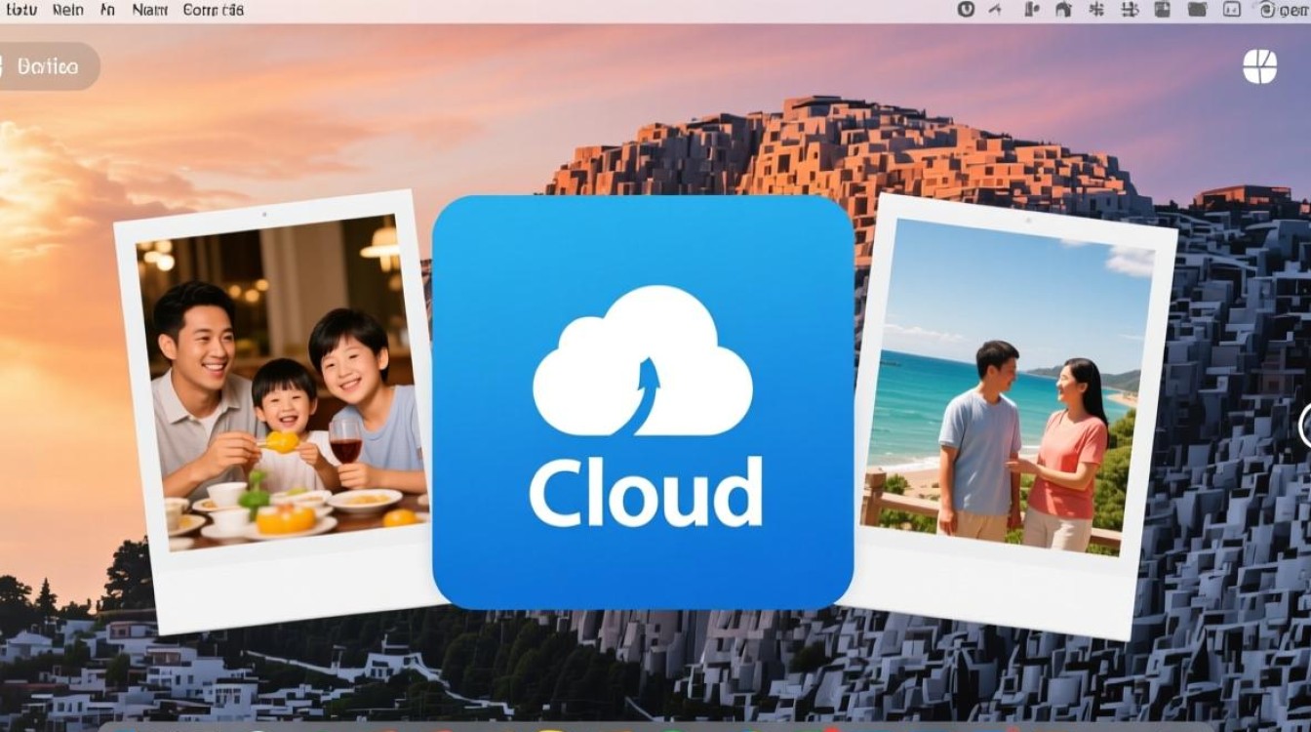The width and height of the screenshot is (1311, 732).
Task: Click the screenshot image icon in the tray
Action: click(1161, 10)
